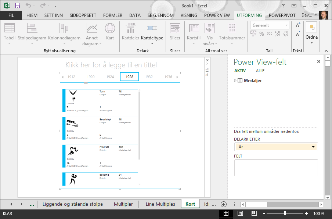This screenshot has height=219, width=332.
Task: Customize quick access toolbar dropdown
Action: (55, 6)
